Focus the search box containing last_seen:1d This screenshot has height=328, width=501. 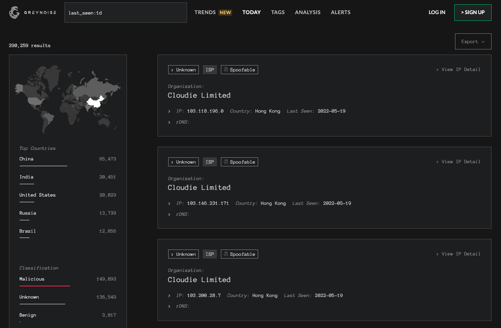click(126, 13)
